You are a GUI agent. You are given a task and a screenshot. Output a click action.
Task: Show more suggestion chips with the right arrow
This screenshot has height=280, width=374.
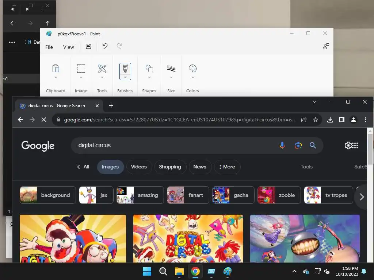(x=362, y=197)
